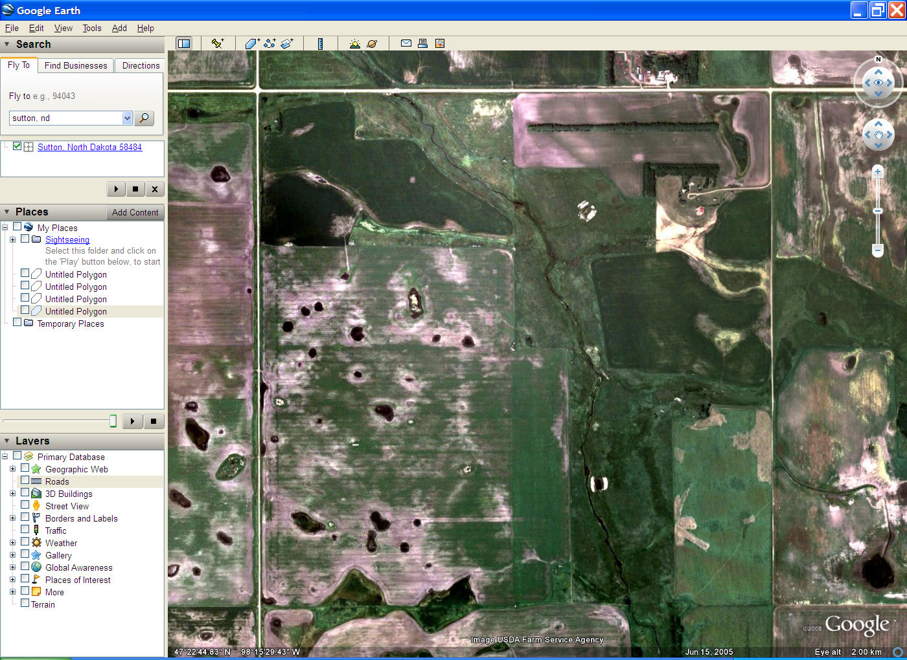Switch between Sky and Earth view
The width and height of the screenshot is (907, 660).
(372, 43)
